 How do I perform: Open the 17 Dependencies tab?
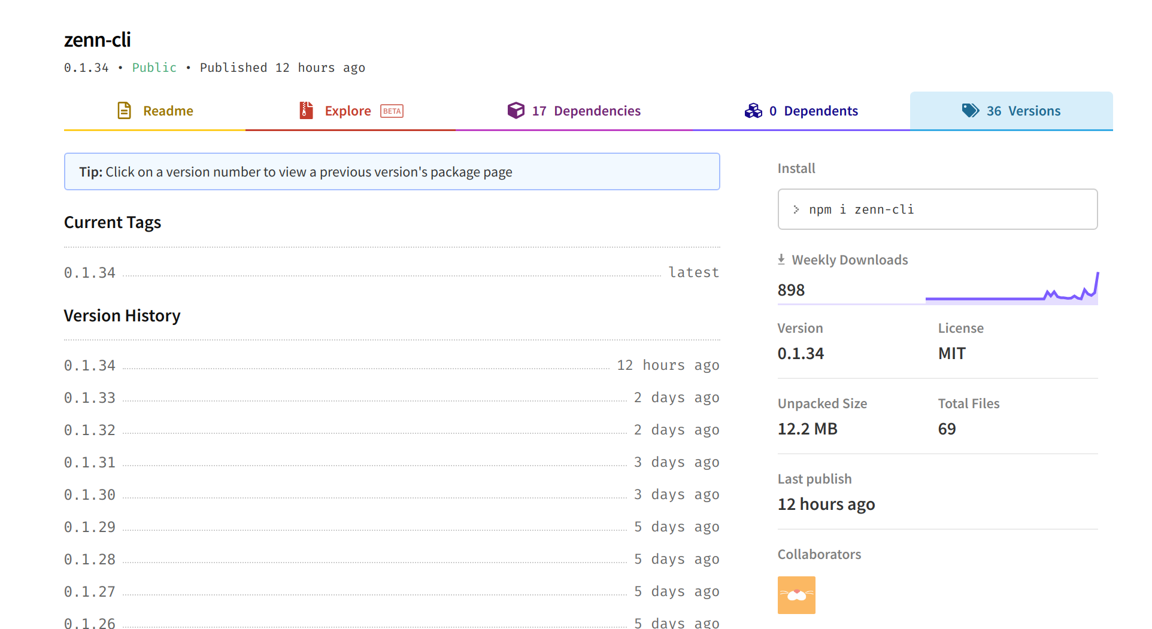[574, 111]
